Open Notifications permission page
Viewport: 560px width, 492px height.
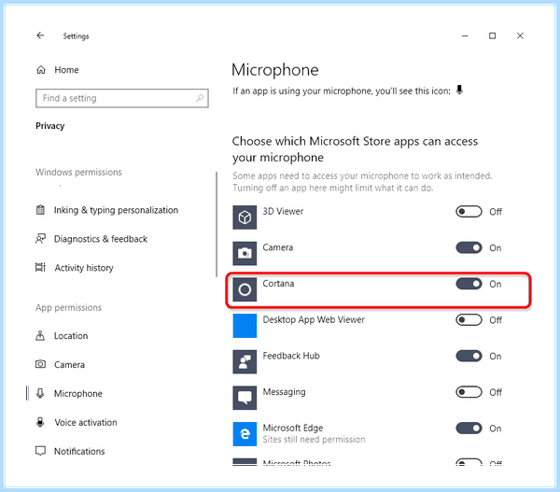(x=79, y=451)
